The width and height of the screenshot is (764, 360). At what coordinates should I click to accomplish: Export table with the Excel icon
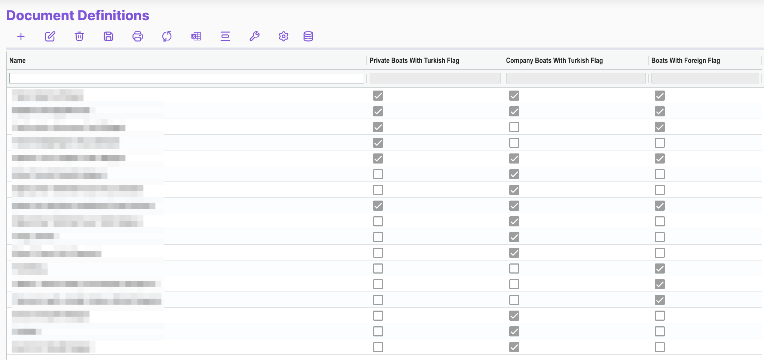tap(196, 36)
